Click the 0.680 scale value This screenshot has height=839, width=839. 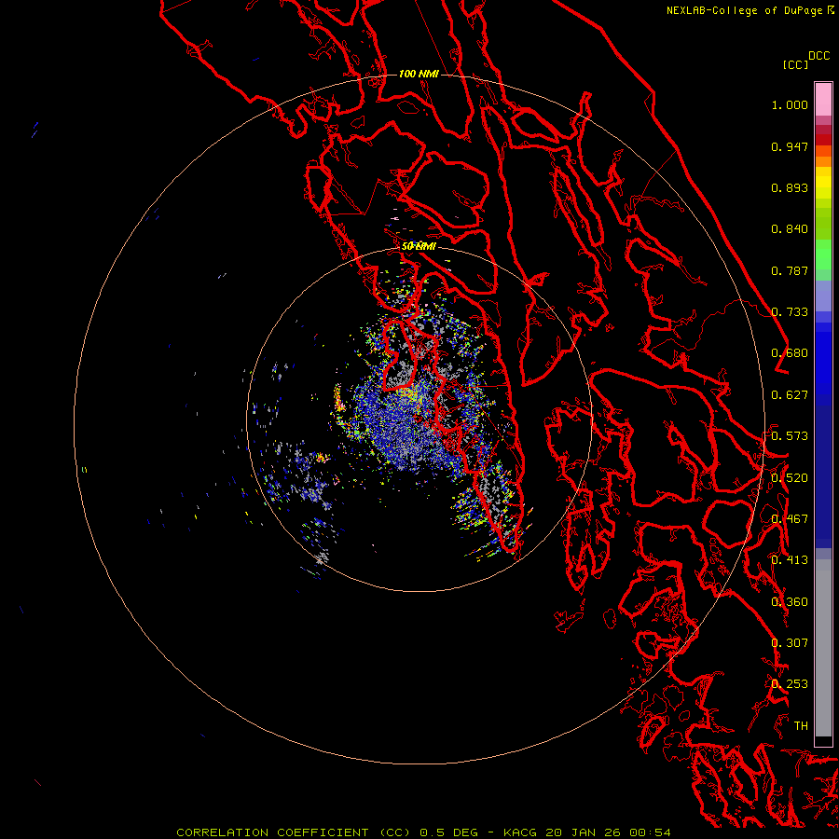790,353
